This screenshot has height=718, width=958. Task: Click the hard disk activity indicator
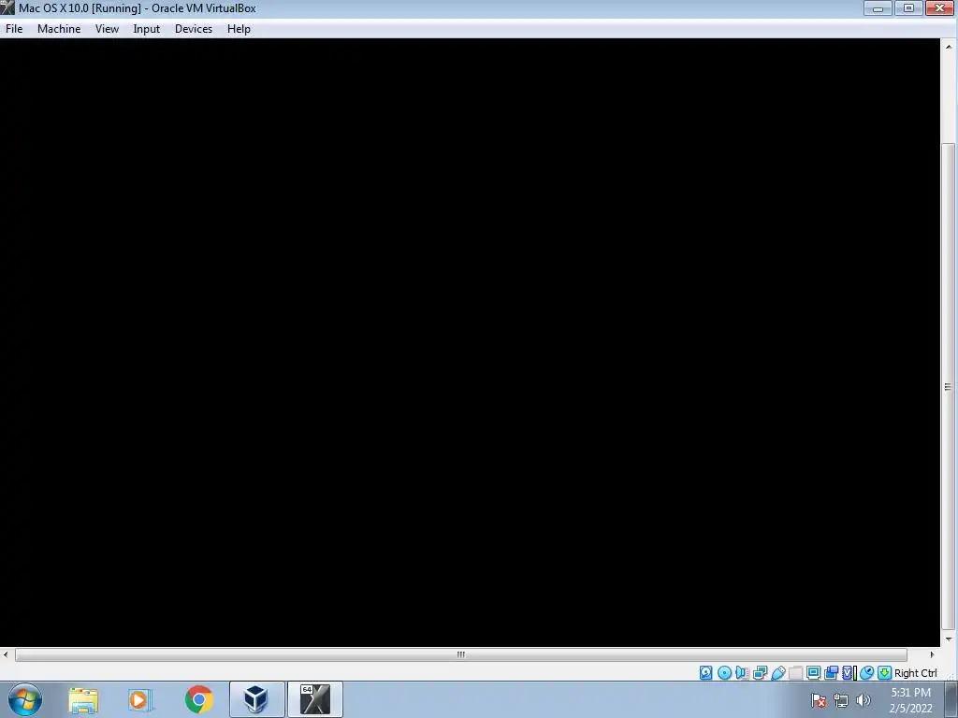pyautogui.click(x=705, y=673)
